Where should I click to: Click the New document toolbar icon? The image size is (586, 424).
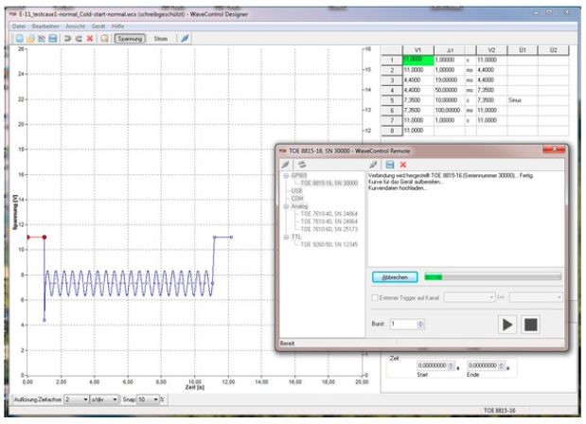(20, 39)
